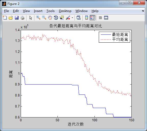
Task: Click the x-axis tick label 150
Action: point(131,120)
